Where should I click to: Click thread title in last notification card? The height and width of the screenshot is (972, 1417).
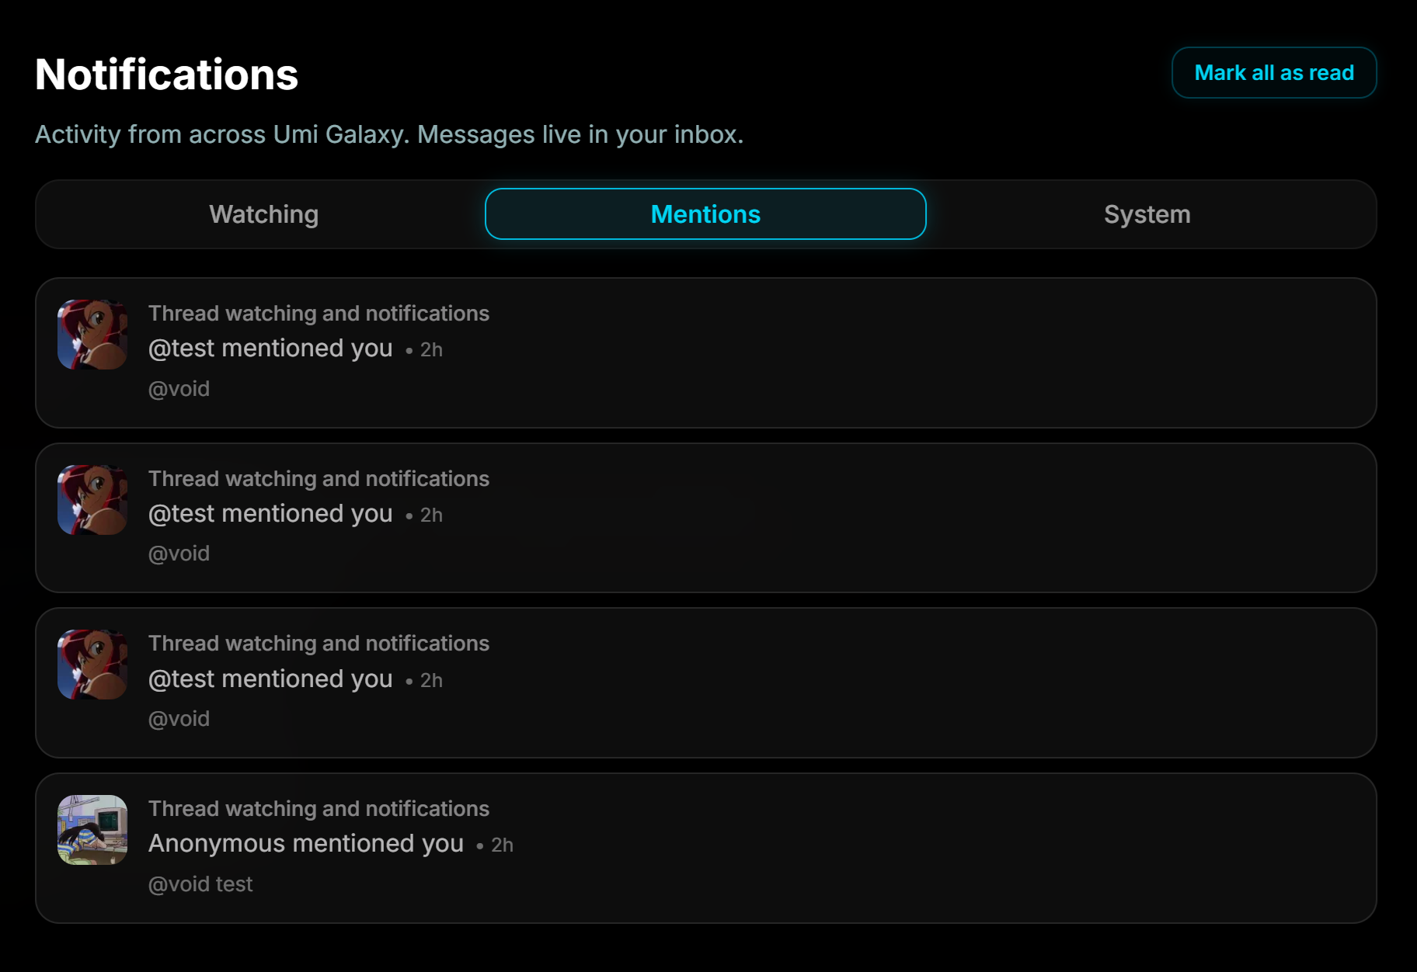319,808
